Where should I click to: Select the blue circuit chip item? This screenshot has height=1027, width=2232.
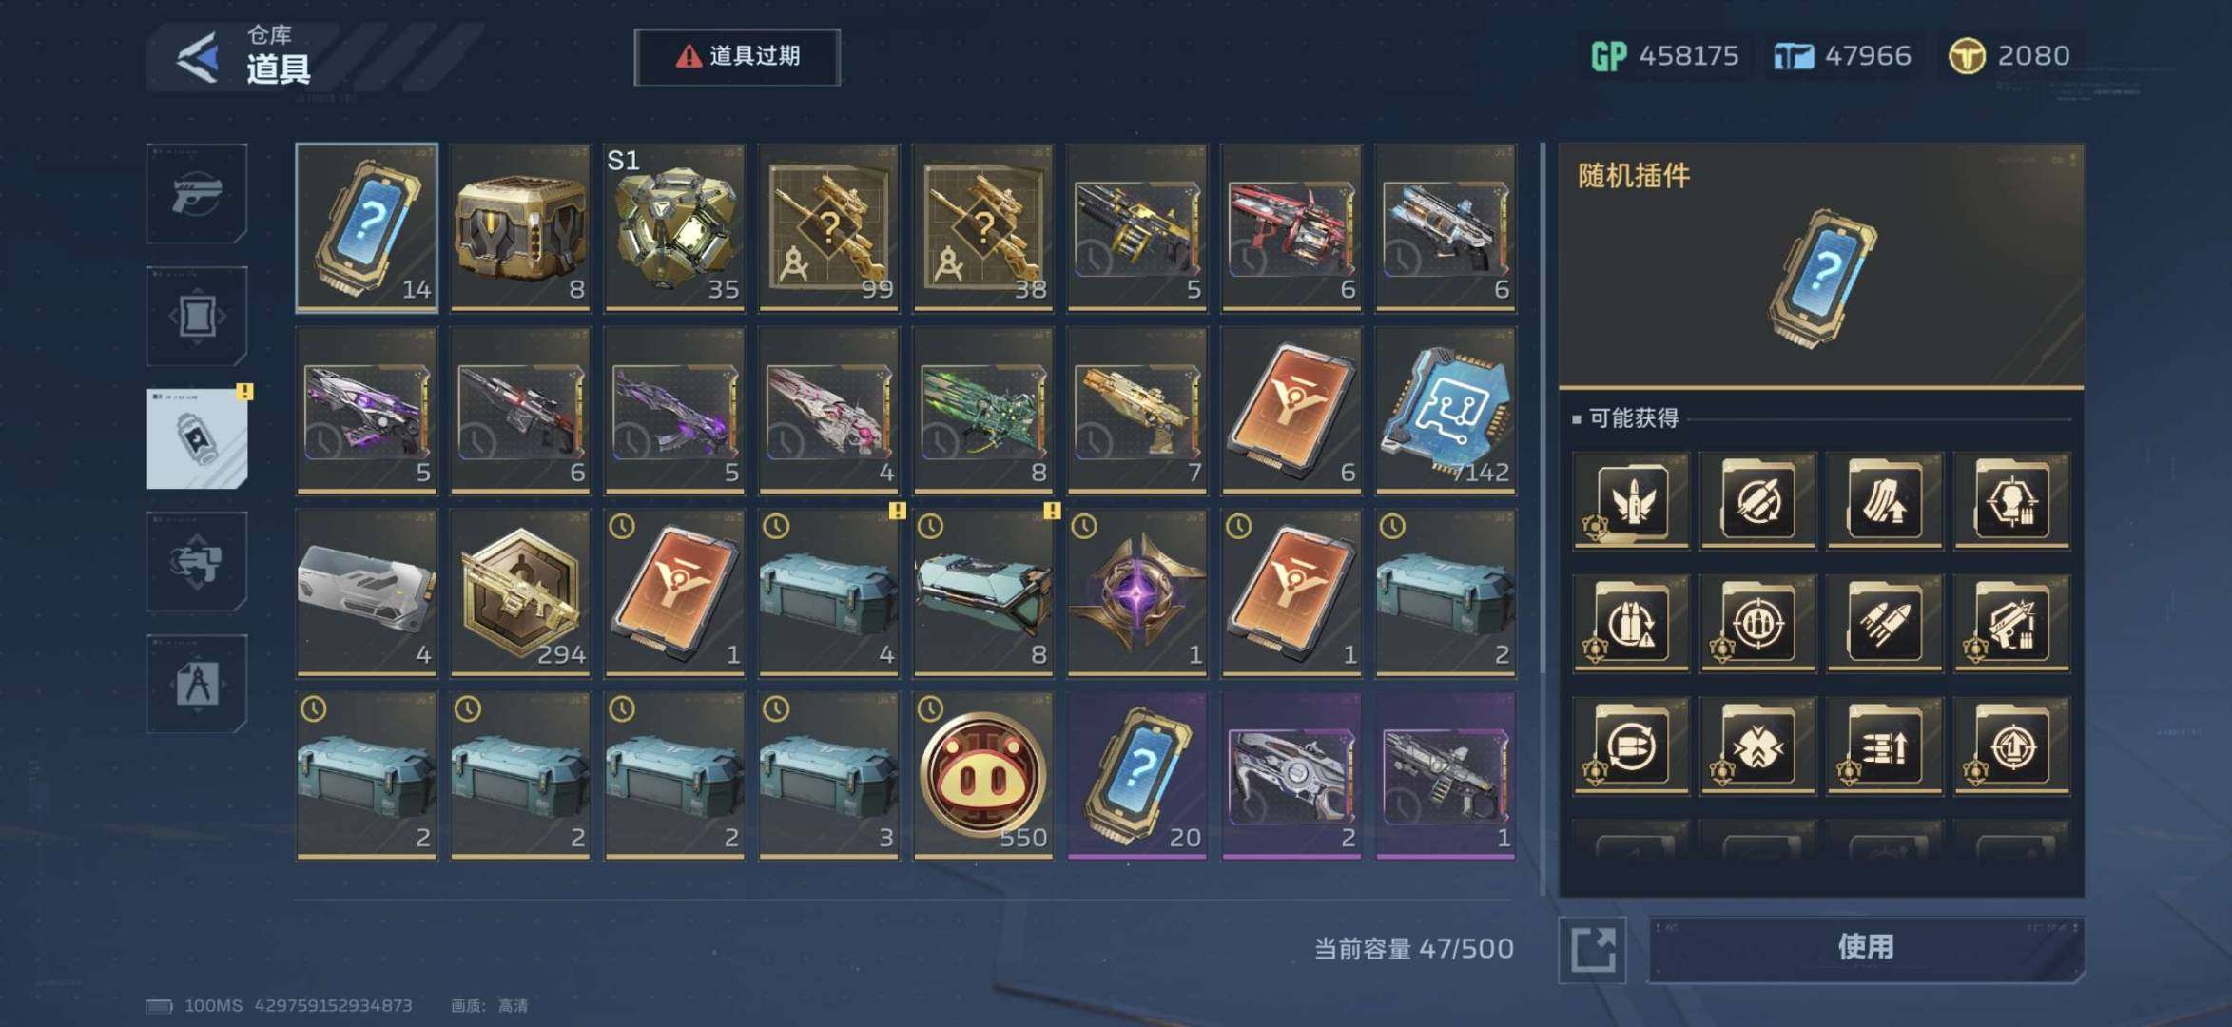click(x=1446, y=410)
